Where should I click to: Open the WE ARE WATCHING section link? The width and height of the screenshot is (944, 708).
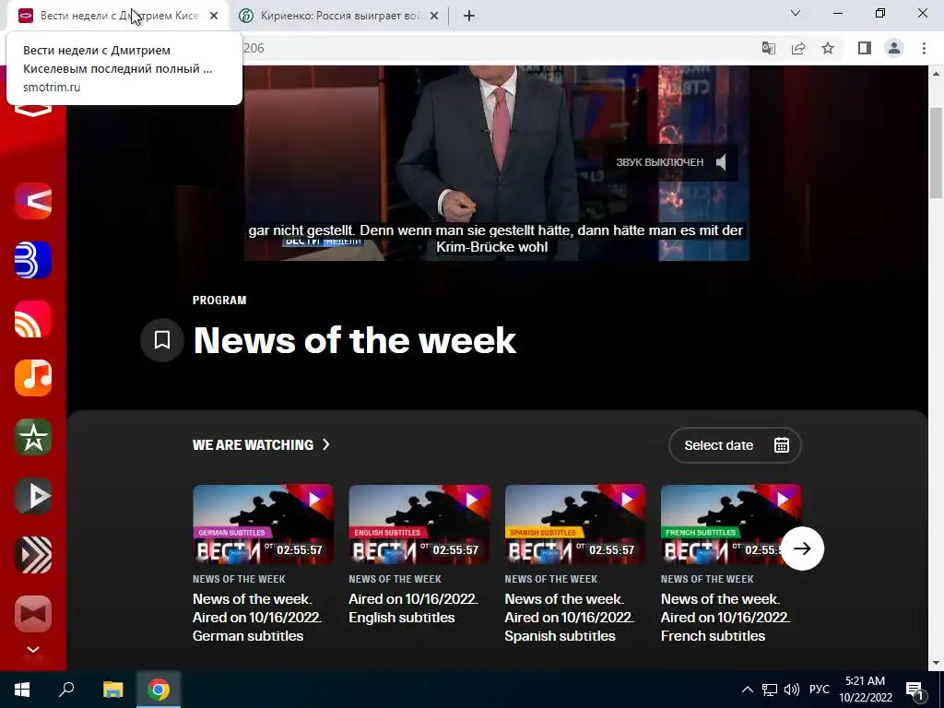point(261,445)
